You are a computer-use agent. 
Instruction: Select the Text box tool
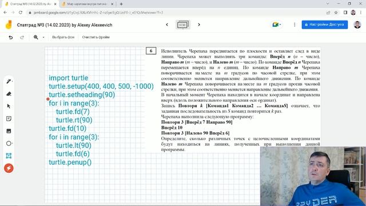click(x=9, y=156)
